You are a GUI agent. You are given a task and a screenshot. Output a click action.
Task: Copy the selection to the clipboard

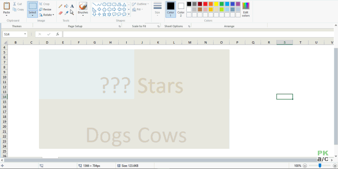pyautogui.click(x=18, y=9)
